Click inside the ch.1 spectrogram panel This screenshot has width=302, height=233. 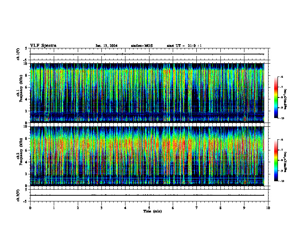pos(147,93)
